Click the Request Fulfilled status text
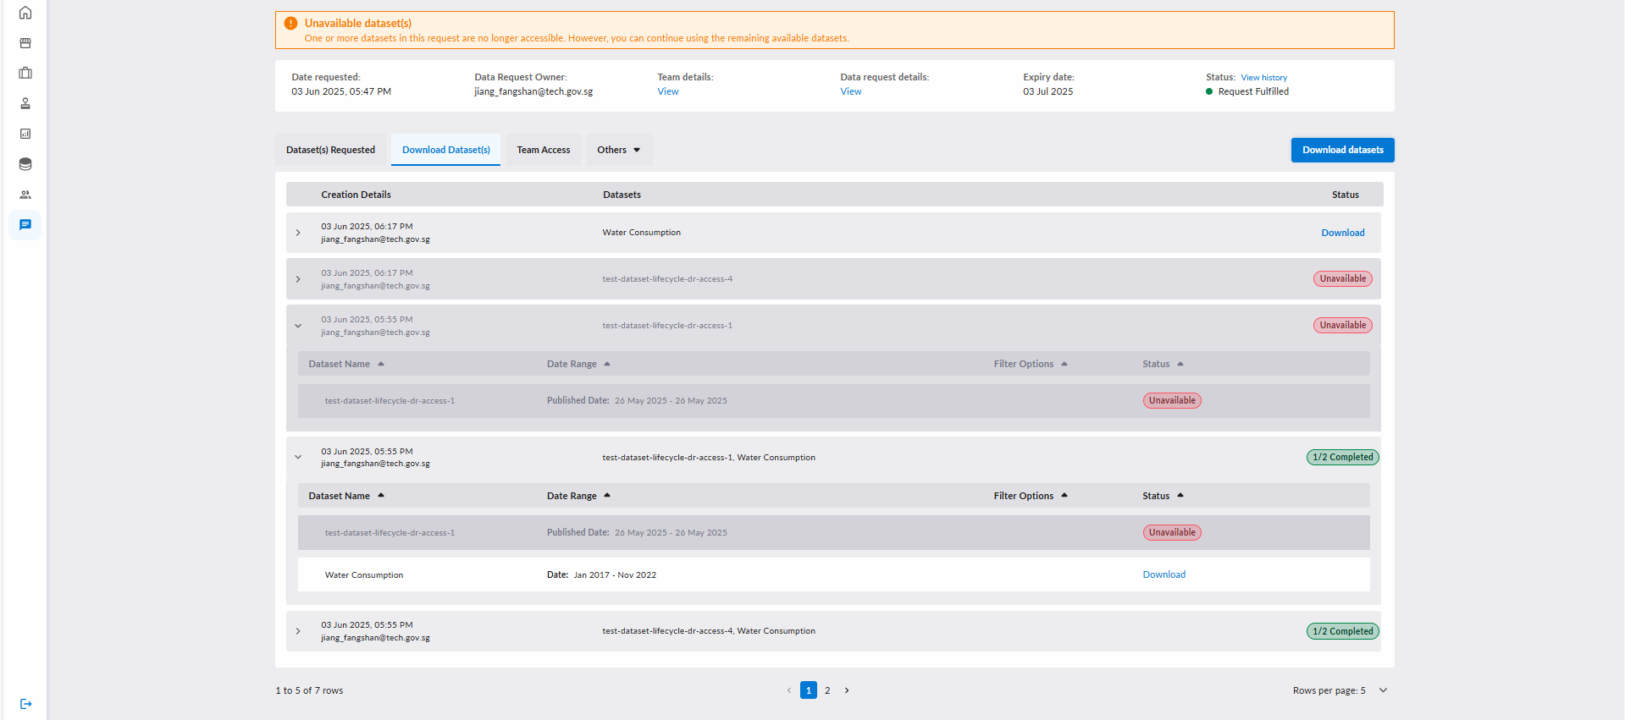Viewport: 1625px width, 720px height. [x=1253, y=91]
